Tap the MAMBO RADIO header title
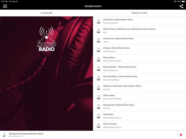The image size is (186, 139). [93, 6]
